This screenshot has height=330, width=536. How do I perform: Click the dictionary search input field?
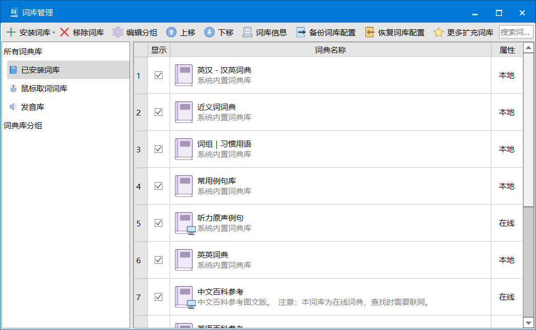[x=515, y=32]
